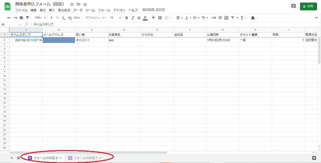
Task: Format as currency with ¥ icon
Action: (x=51, y=18)
